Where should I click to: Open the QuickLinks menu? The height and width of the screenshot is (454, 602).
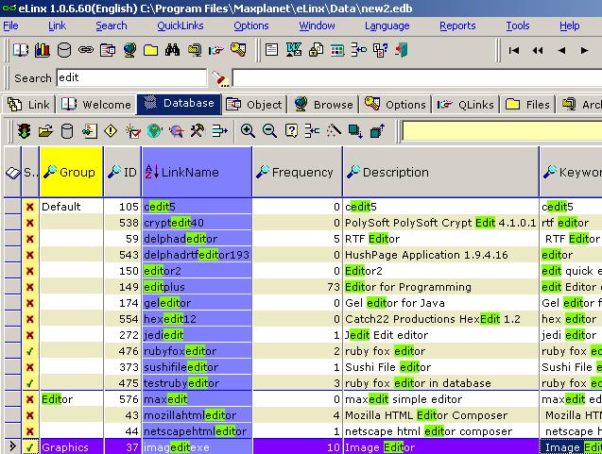tap(181, 25)
